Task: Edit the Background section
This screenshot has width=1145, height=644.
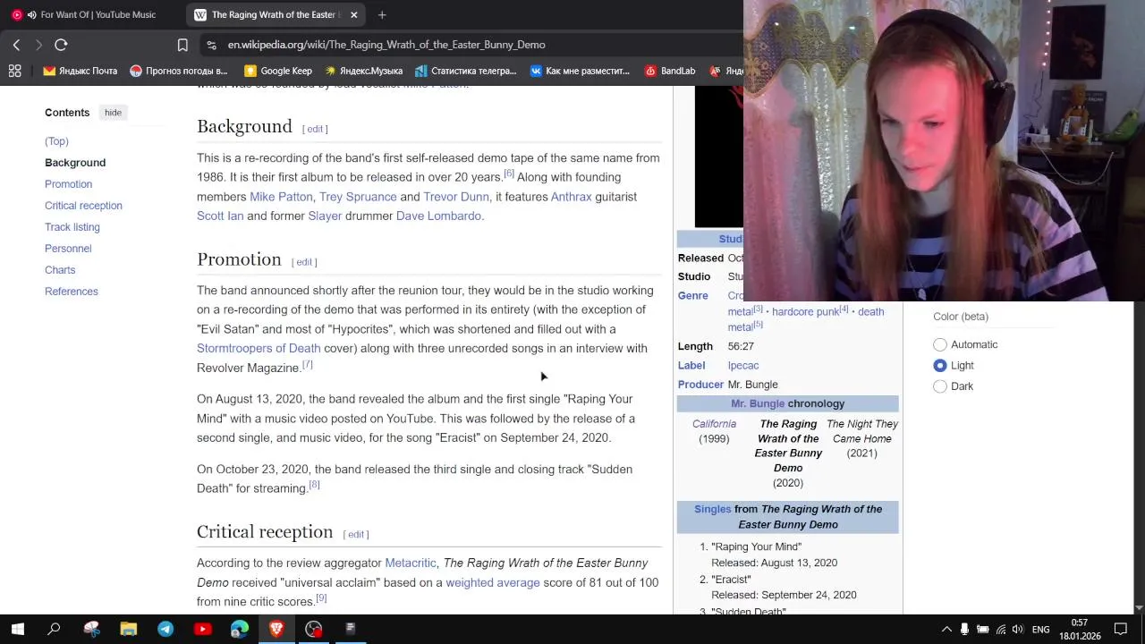Action: tap(315, 129)
